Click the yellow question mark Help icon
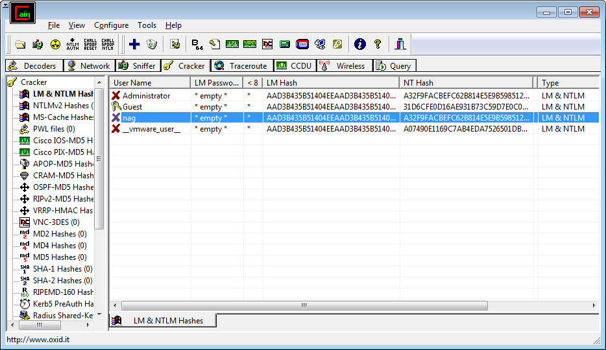Screen dimensions: 606x350 [377, 44]
